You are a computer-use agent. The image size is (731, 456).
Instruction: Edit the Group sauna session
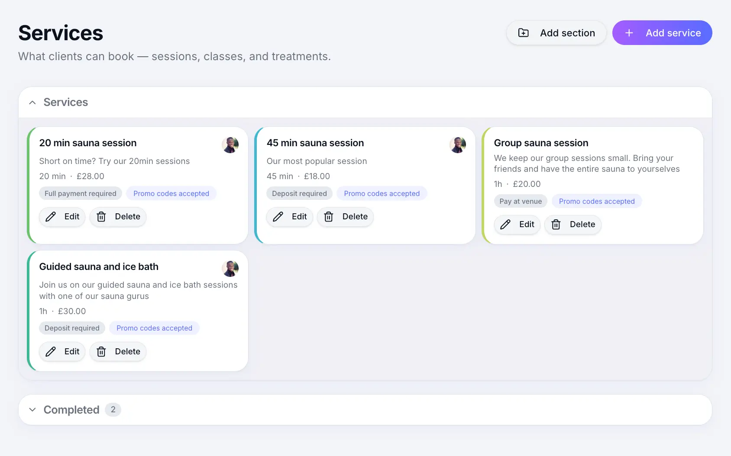pyautogui.click(x=517, y=225)
